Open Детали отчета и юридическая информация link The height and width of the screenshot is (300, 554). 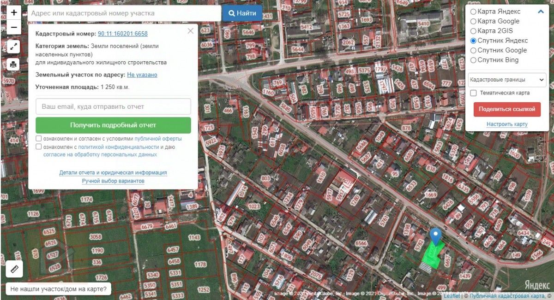[x=113, y=173]
